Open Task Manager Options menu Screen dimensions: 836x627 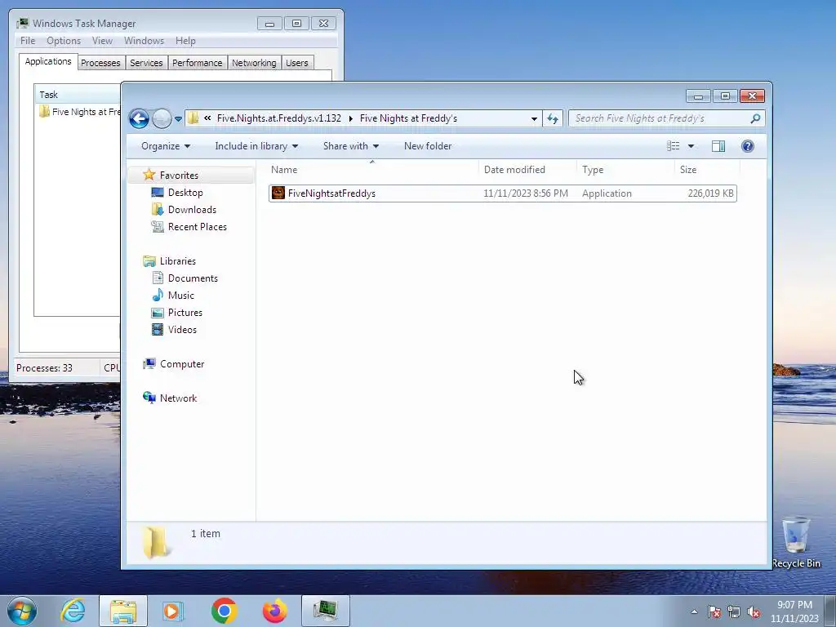(64, 41)
